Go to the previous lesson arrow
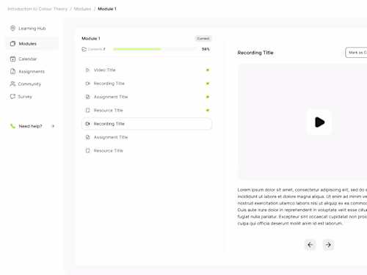The height and width of the screenshot is (275, 367). coord(310,245)
